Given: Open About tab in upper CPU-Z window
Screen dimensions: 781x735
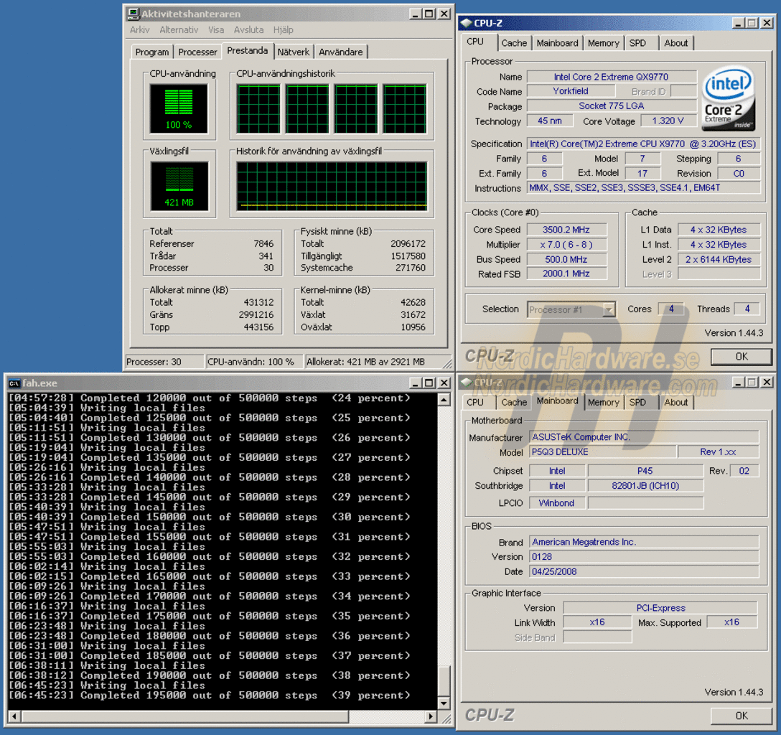Looking at the screenshot, I should [676, 43].
